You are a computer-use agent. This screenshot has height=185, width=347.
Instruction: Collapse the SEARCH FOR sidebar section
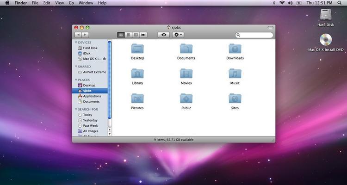pyautogui.click(x=76, y=109)
